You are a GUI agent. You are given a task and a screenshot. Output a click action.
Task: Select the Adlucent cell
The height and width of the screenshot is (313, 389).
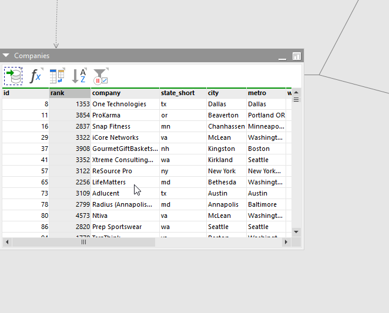point(125,193)
